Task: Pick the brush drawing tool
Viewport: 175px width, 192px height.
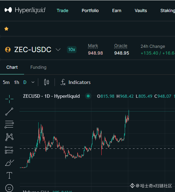Action: [x=10, y=163]
